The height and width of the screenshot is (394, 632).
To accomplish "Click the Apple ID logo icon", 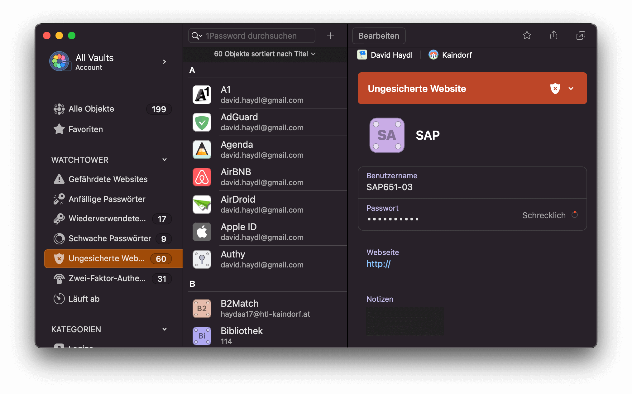I will (202, 232).
